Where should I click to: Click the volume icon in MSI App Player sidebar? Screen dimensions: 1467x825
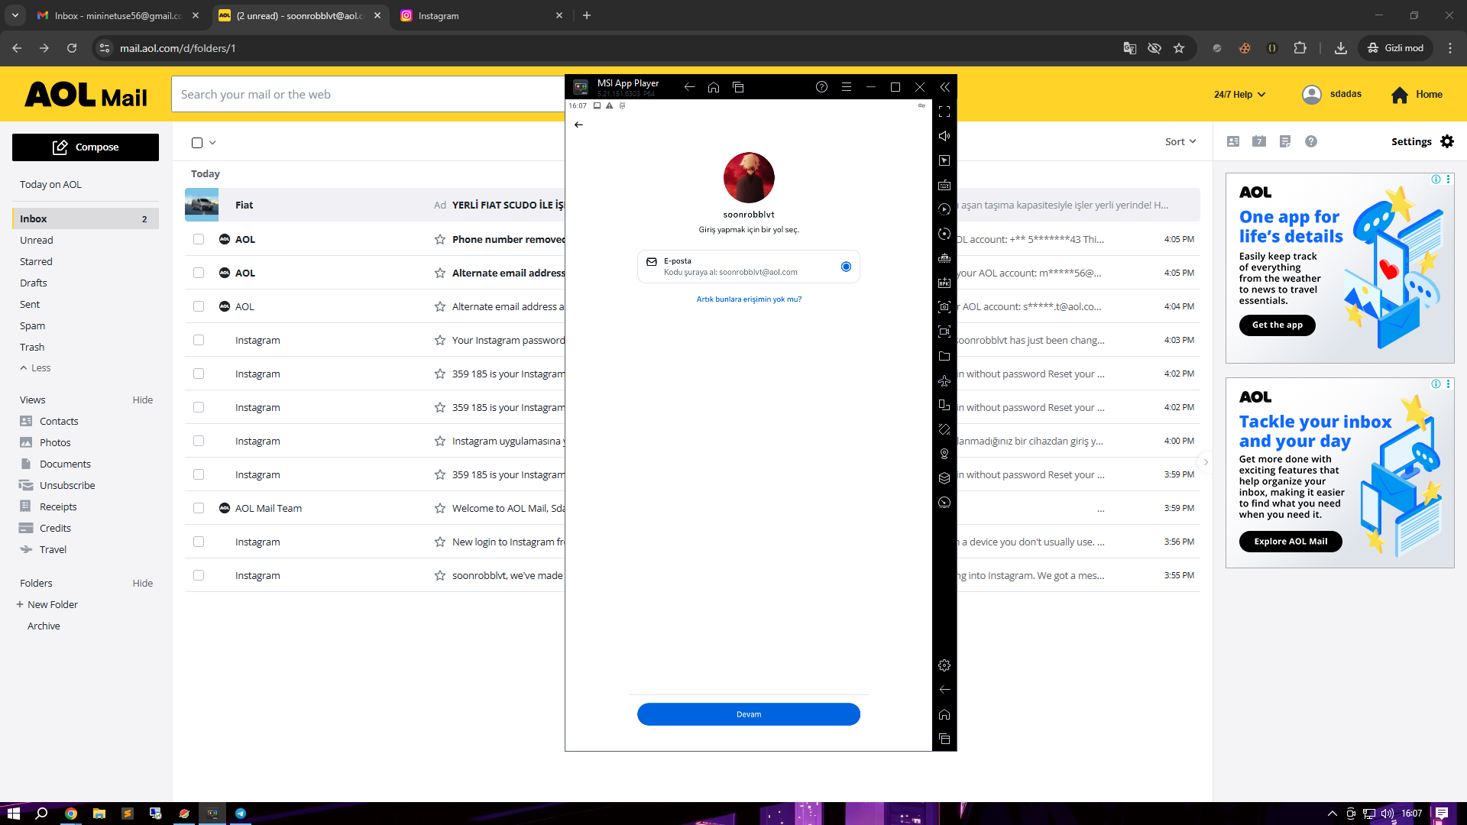tap(944, 136)
